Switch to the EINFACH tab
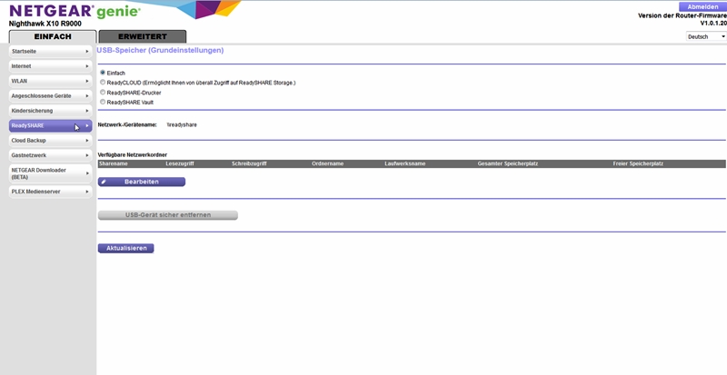Screen dimensions: 727x375 tap(53, 36)
